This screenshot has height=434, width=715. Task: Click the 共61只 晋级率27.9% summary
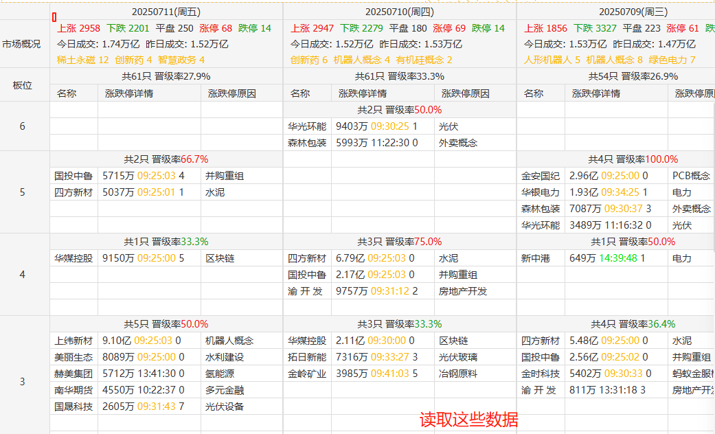166,76
